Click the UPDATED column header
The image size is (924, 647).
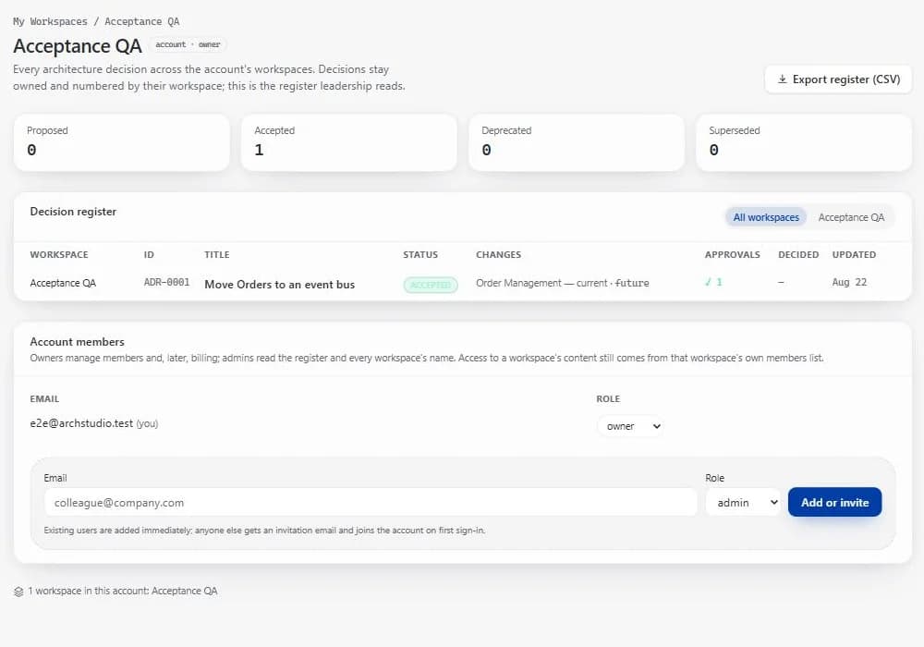[854, 254]
